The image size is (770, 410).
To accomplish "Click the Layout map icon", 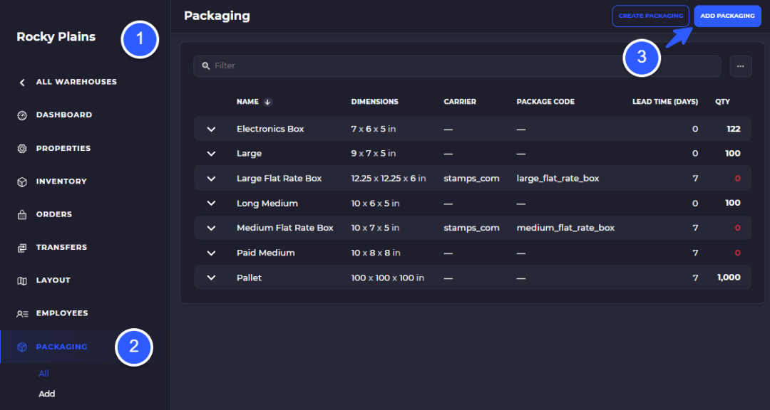I will point(22,280).
